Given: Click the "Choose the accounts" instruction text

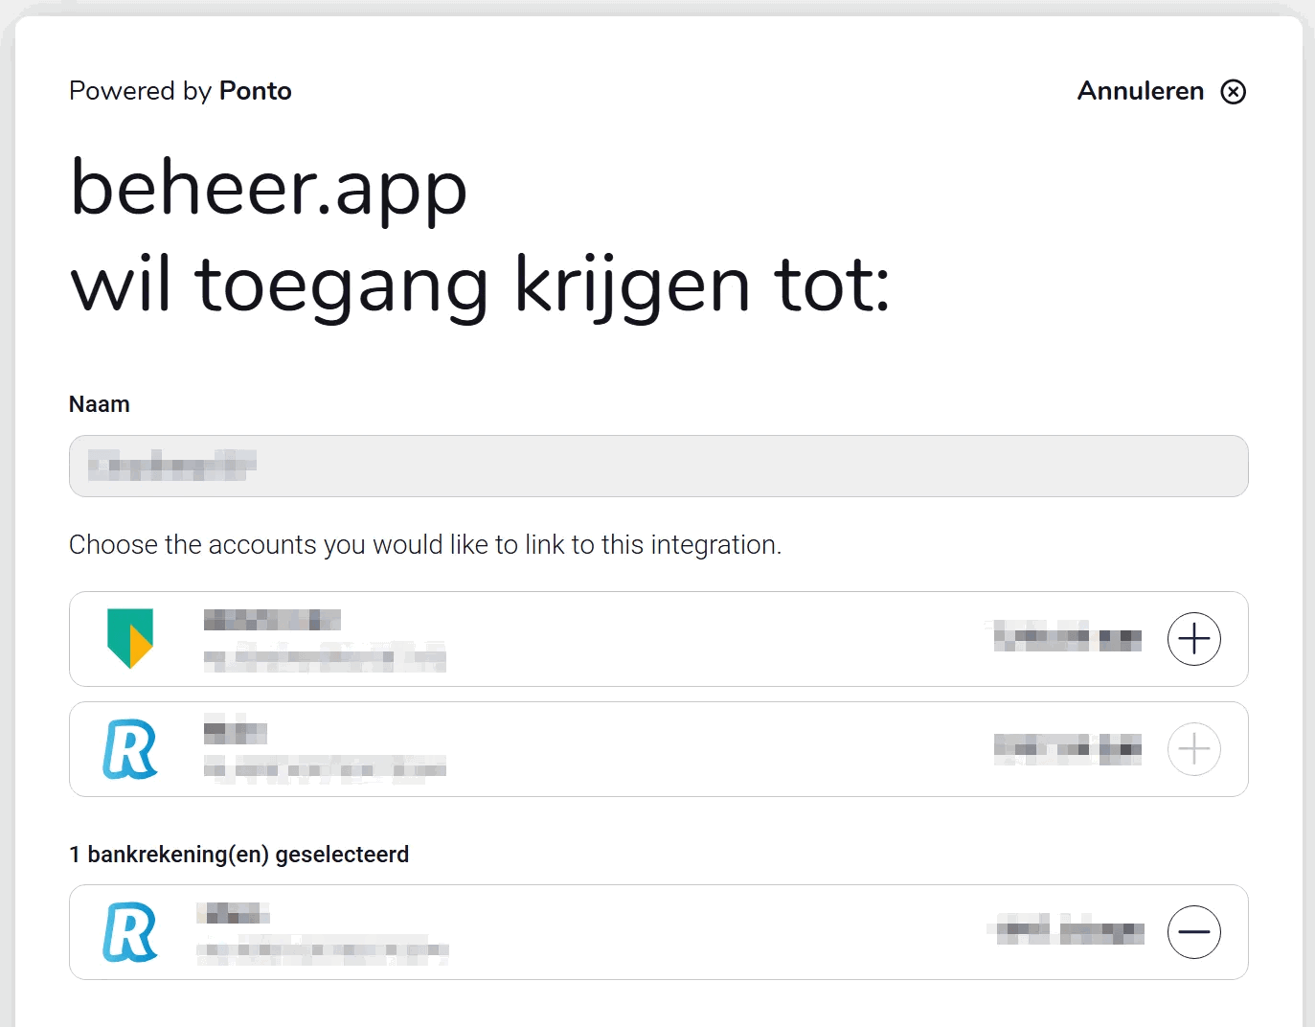Looking at the screenshot, I should [x=425, y=545].
